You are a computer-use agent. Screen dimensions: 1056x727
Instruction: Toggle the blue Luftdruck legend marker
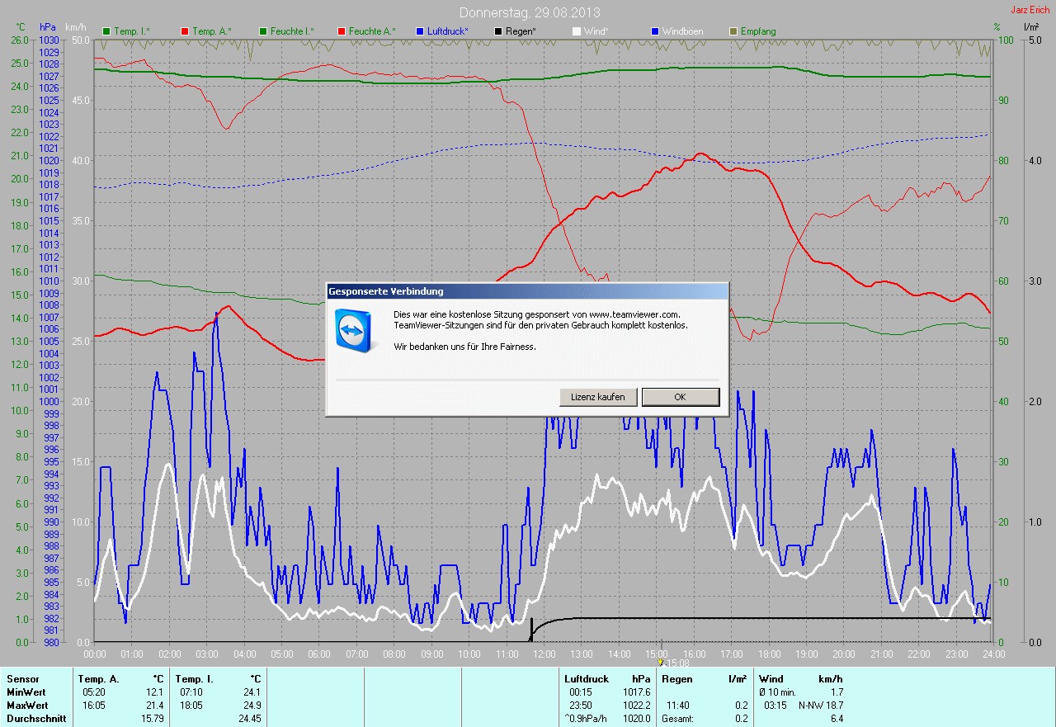(x=419, y=31)
